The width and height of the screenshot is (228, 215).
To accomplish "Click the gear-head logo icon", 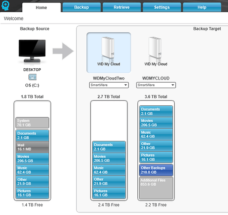I will (6, 6).
